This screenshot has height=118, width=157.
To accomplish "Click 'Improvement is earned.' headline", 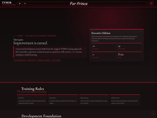I will 30,43.
